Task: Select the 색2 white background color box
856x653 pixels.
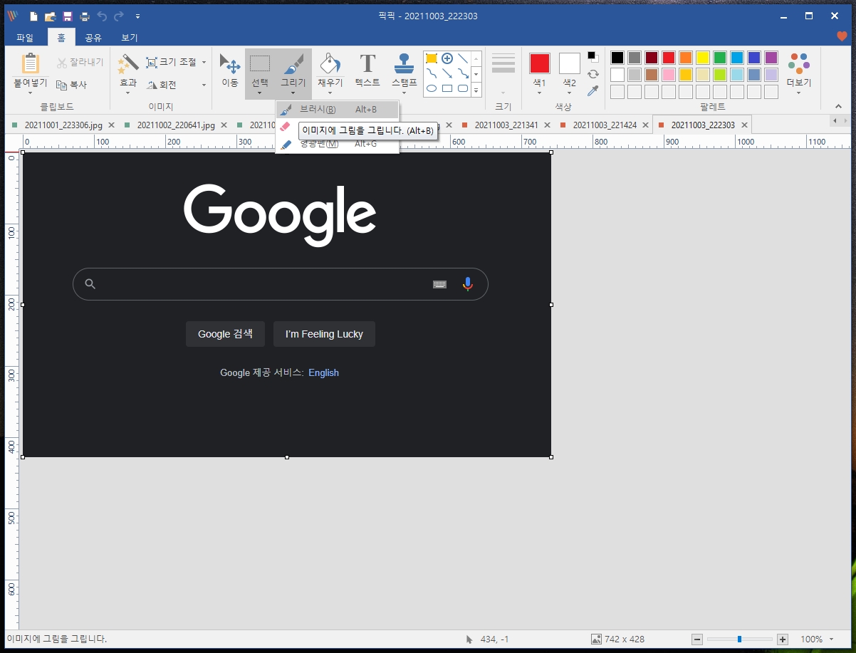Action: tap(569, 63)
